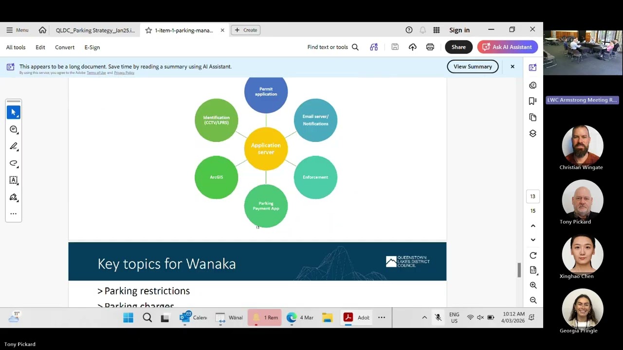Click the Print icon
The height and width of the screenshot is (350, 623).
[430, 47]
